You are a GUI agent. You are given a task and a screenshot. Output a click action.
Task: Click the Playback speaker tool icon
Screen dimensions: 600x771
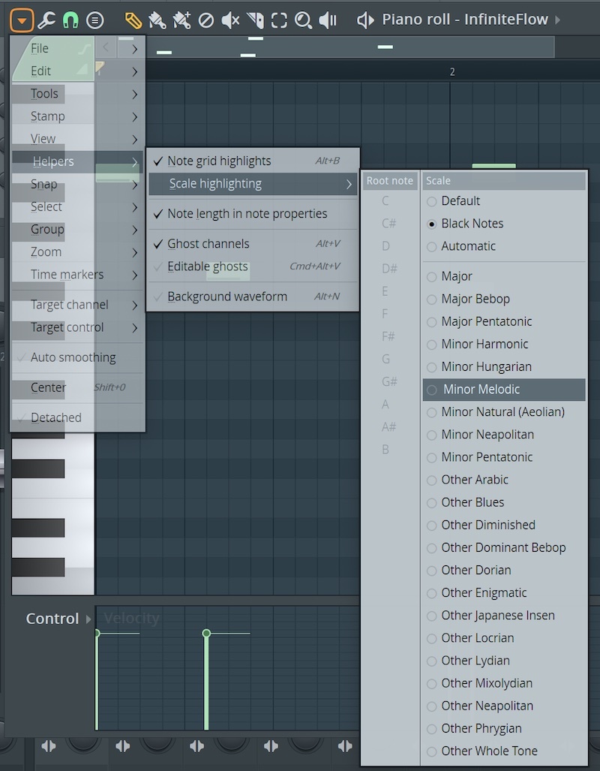pyautogui.click(x=328, y=20)
